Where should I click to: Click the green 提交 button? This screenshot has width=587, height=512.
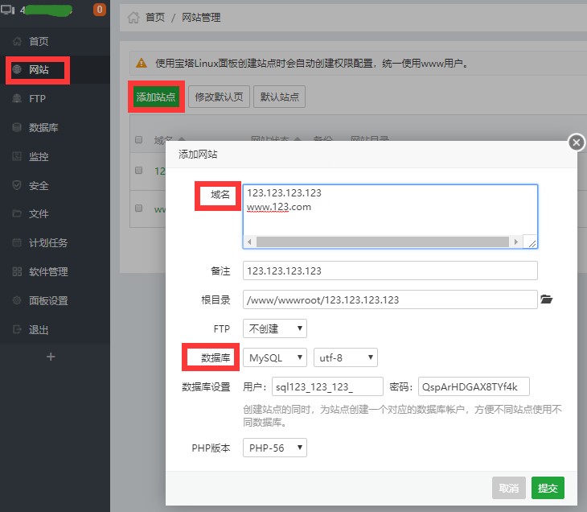(x=548, y=488)
